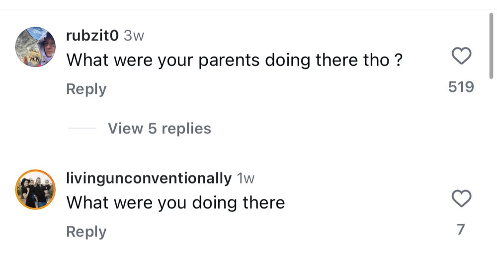Reply to rubzit0's comment
497x256 pixels.
pos(86,89)
